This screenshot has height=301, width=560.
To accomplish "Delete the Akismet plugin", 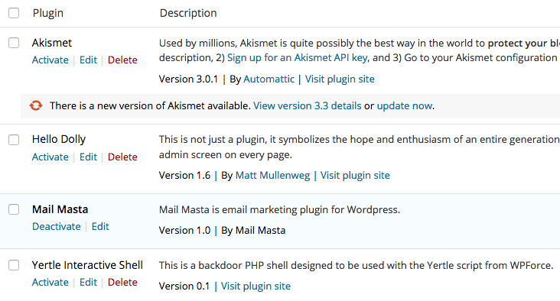I will (x=122, y=60).
